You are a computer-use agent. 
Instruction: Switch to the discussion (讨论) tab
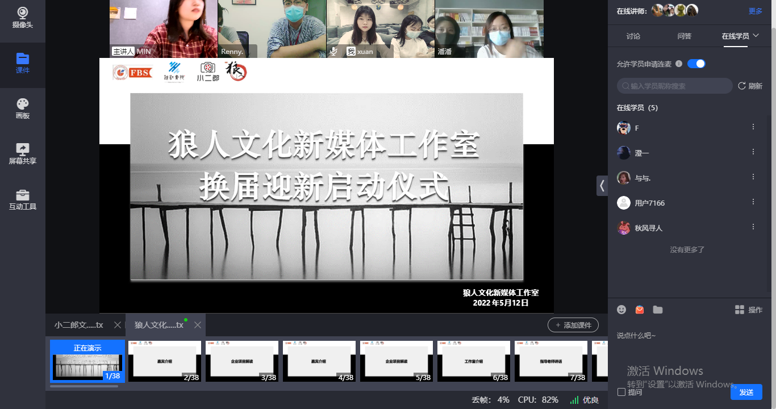[633, 36]
